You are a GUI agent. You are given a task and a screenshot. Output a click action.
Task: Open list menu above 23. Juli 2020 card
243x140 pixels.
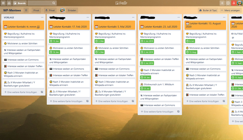click(x=179, y=17)
